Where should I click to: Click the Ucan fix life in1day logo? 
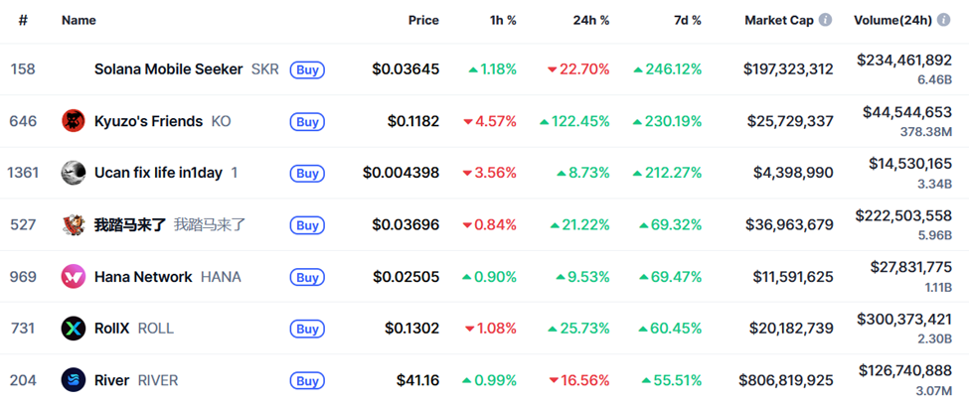pyautogui.click(x=73, y=173)
